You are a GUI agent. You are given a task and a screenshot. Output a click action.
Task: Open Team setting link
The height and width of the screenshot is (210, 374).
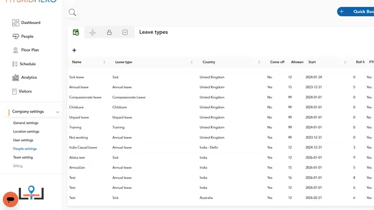pyautogui.click(x=23, y=157)
